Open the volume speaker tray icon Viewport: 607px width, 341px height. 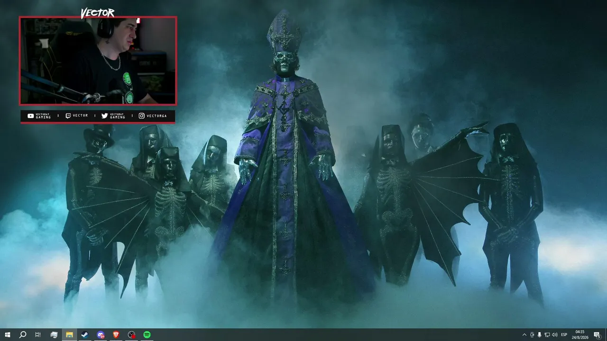pos(555,335)
